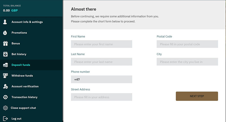Click the Postal Code input box
The image size is (226, 122).
(187, 44)
